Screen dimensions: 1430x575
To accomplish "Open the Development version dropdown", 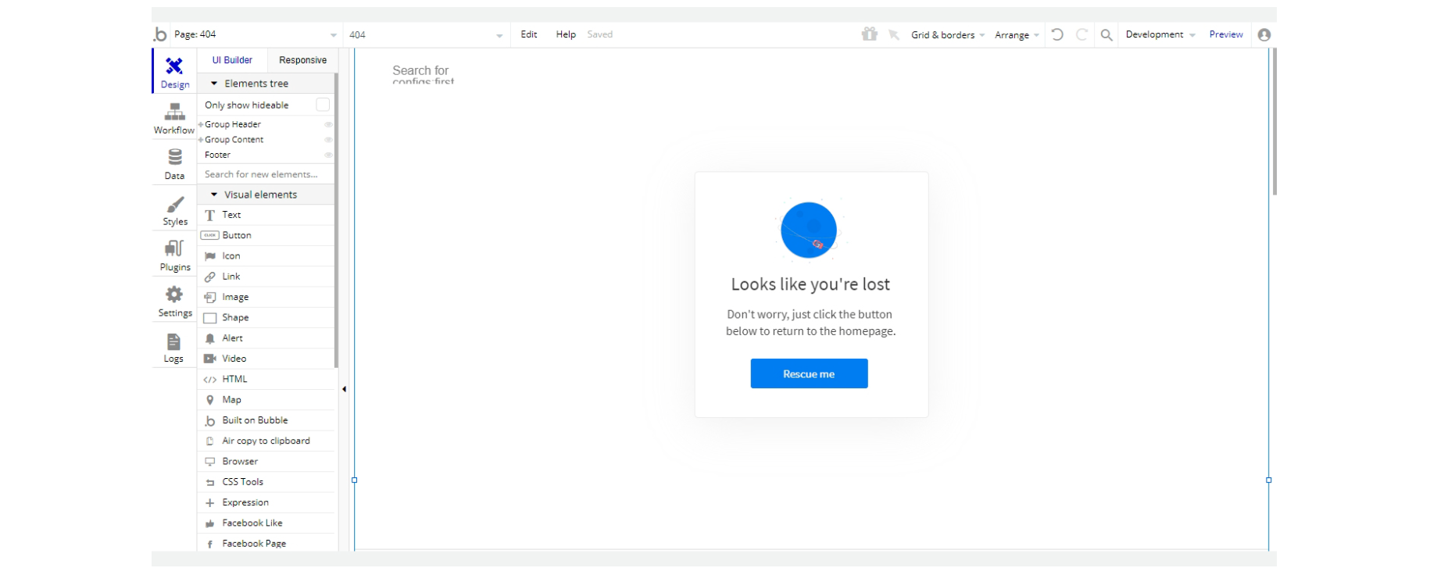I will pyautogui.click(x=1160, y=34).
